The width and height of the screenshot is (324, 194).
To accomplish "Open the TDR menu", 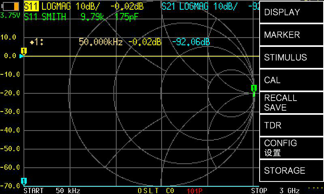I will point(292,125).
